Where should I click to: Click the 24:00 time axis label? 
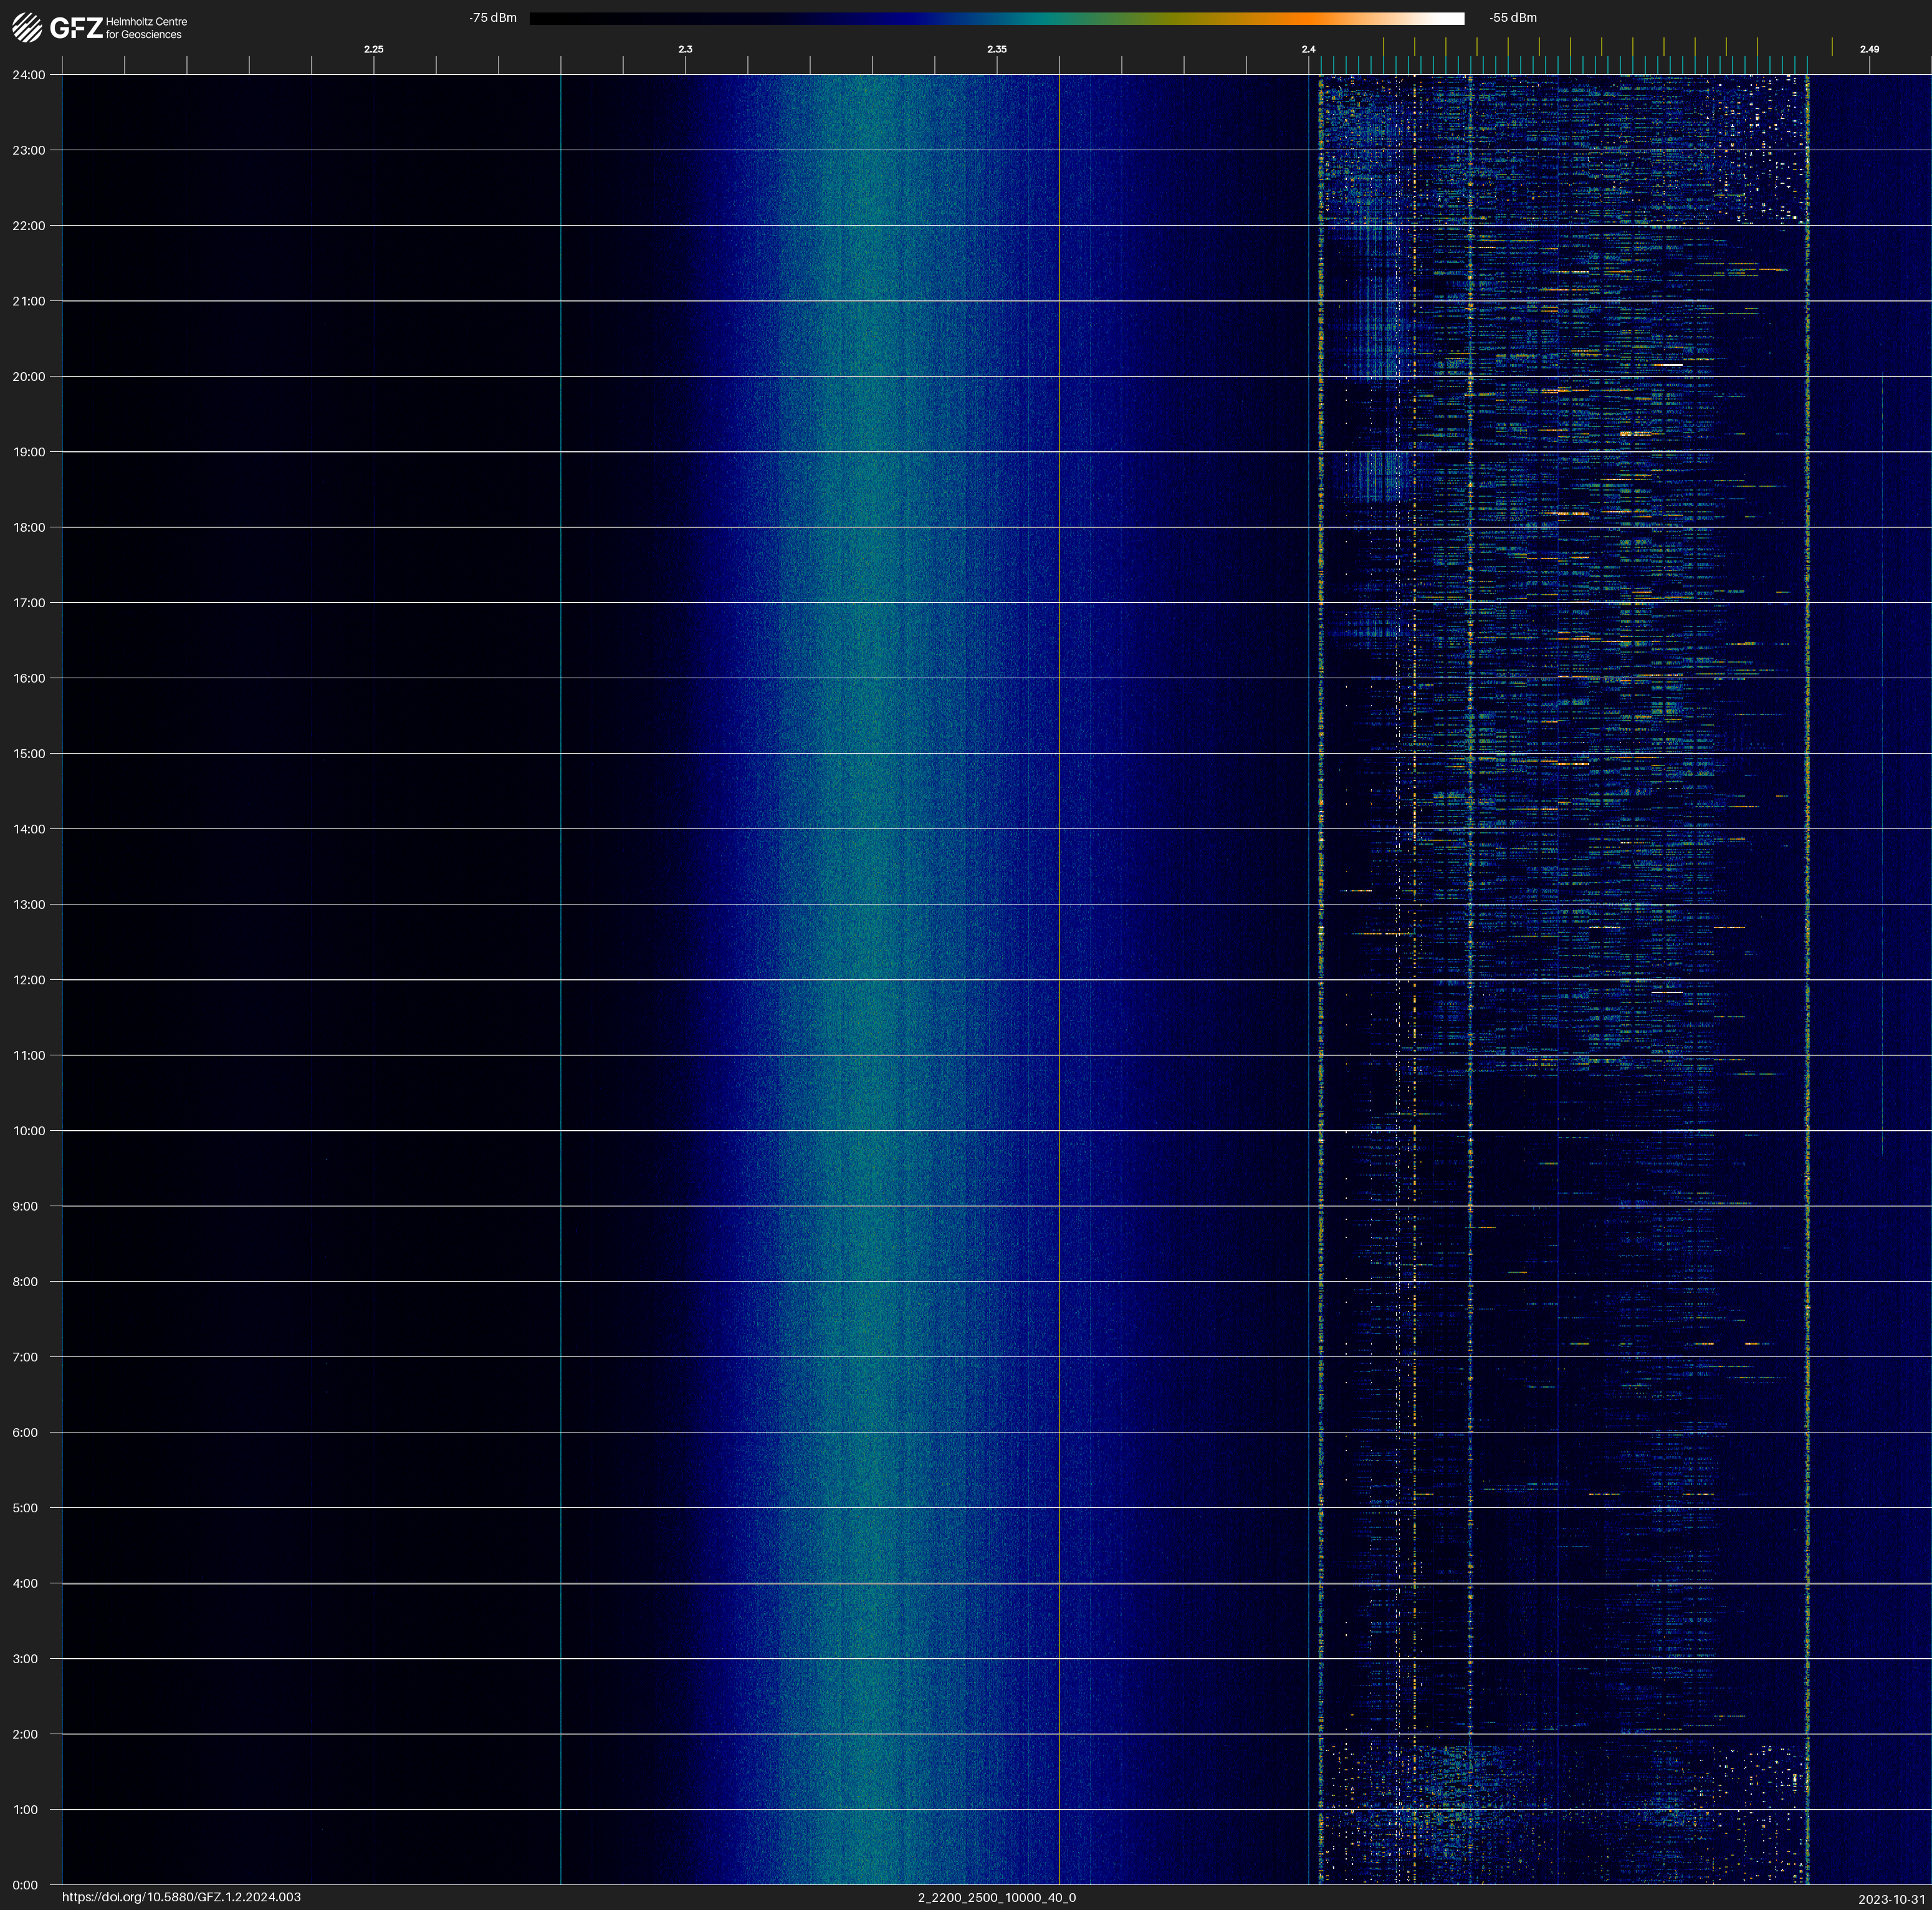pos(29,75)
